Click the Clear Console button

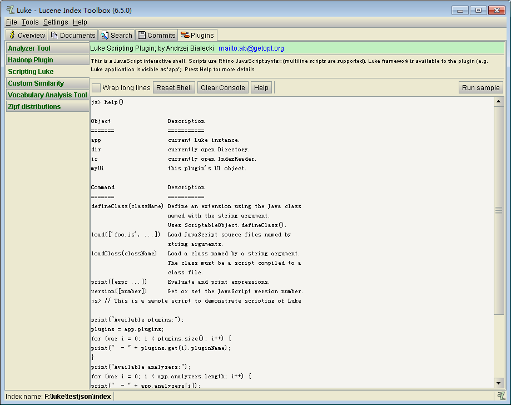click(223, 88)
